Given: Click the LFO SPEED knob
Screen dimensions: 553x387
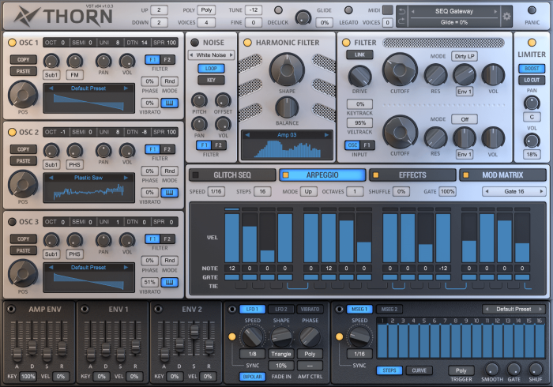Looking at the screenshot, I should coord(253,336).
